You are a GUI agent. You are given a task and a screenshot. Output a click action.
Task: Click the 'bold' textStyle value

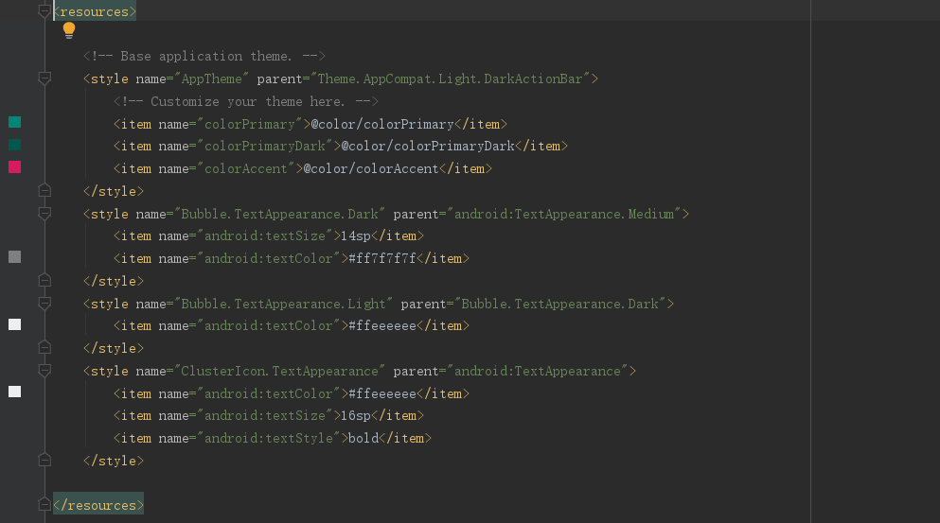364,439
